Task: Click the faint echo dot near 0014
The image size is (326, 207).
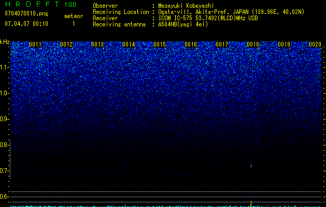Action: [x=125, y=164]
